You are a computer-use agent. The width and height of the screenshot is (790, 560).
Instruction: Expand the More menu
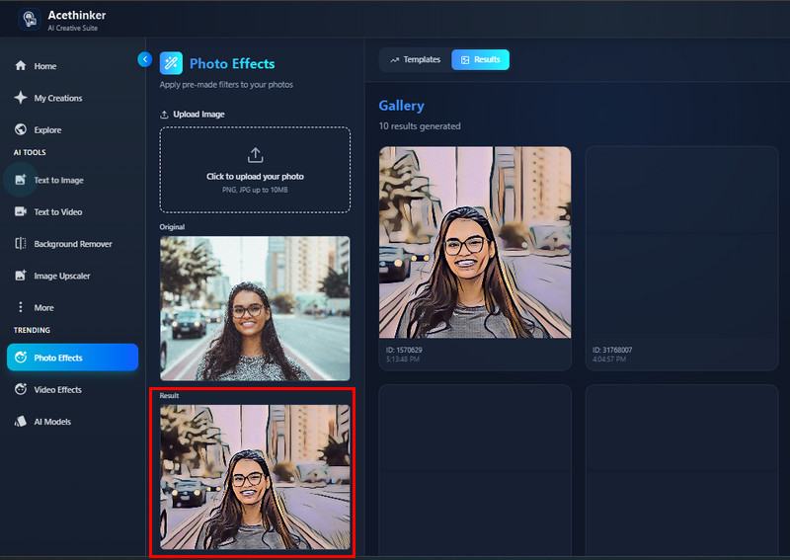click(44, 307)
